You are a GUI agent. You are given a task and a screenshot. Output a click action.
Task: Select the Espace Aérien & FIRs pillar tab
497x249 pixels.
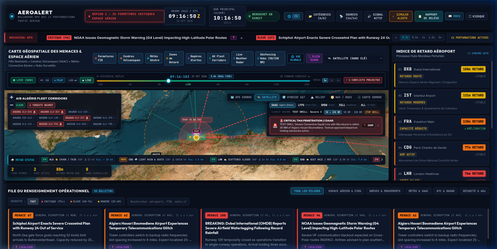345,191
